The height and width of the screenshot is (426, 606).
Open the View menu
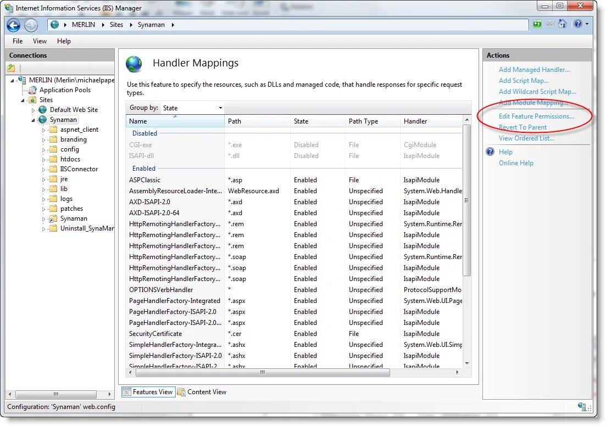(40, 41)
